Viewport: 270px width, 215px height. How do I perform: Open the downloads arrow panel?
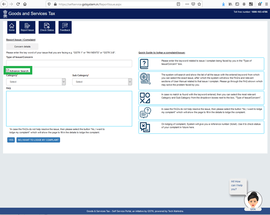pos(223,4)
